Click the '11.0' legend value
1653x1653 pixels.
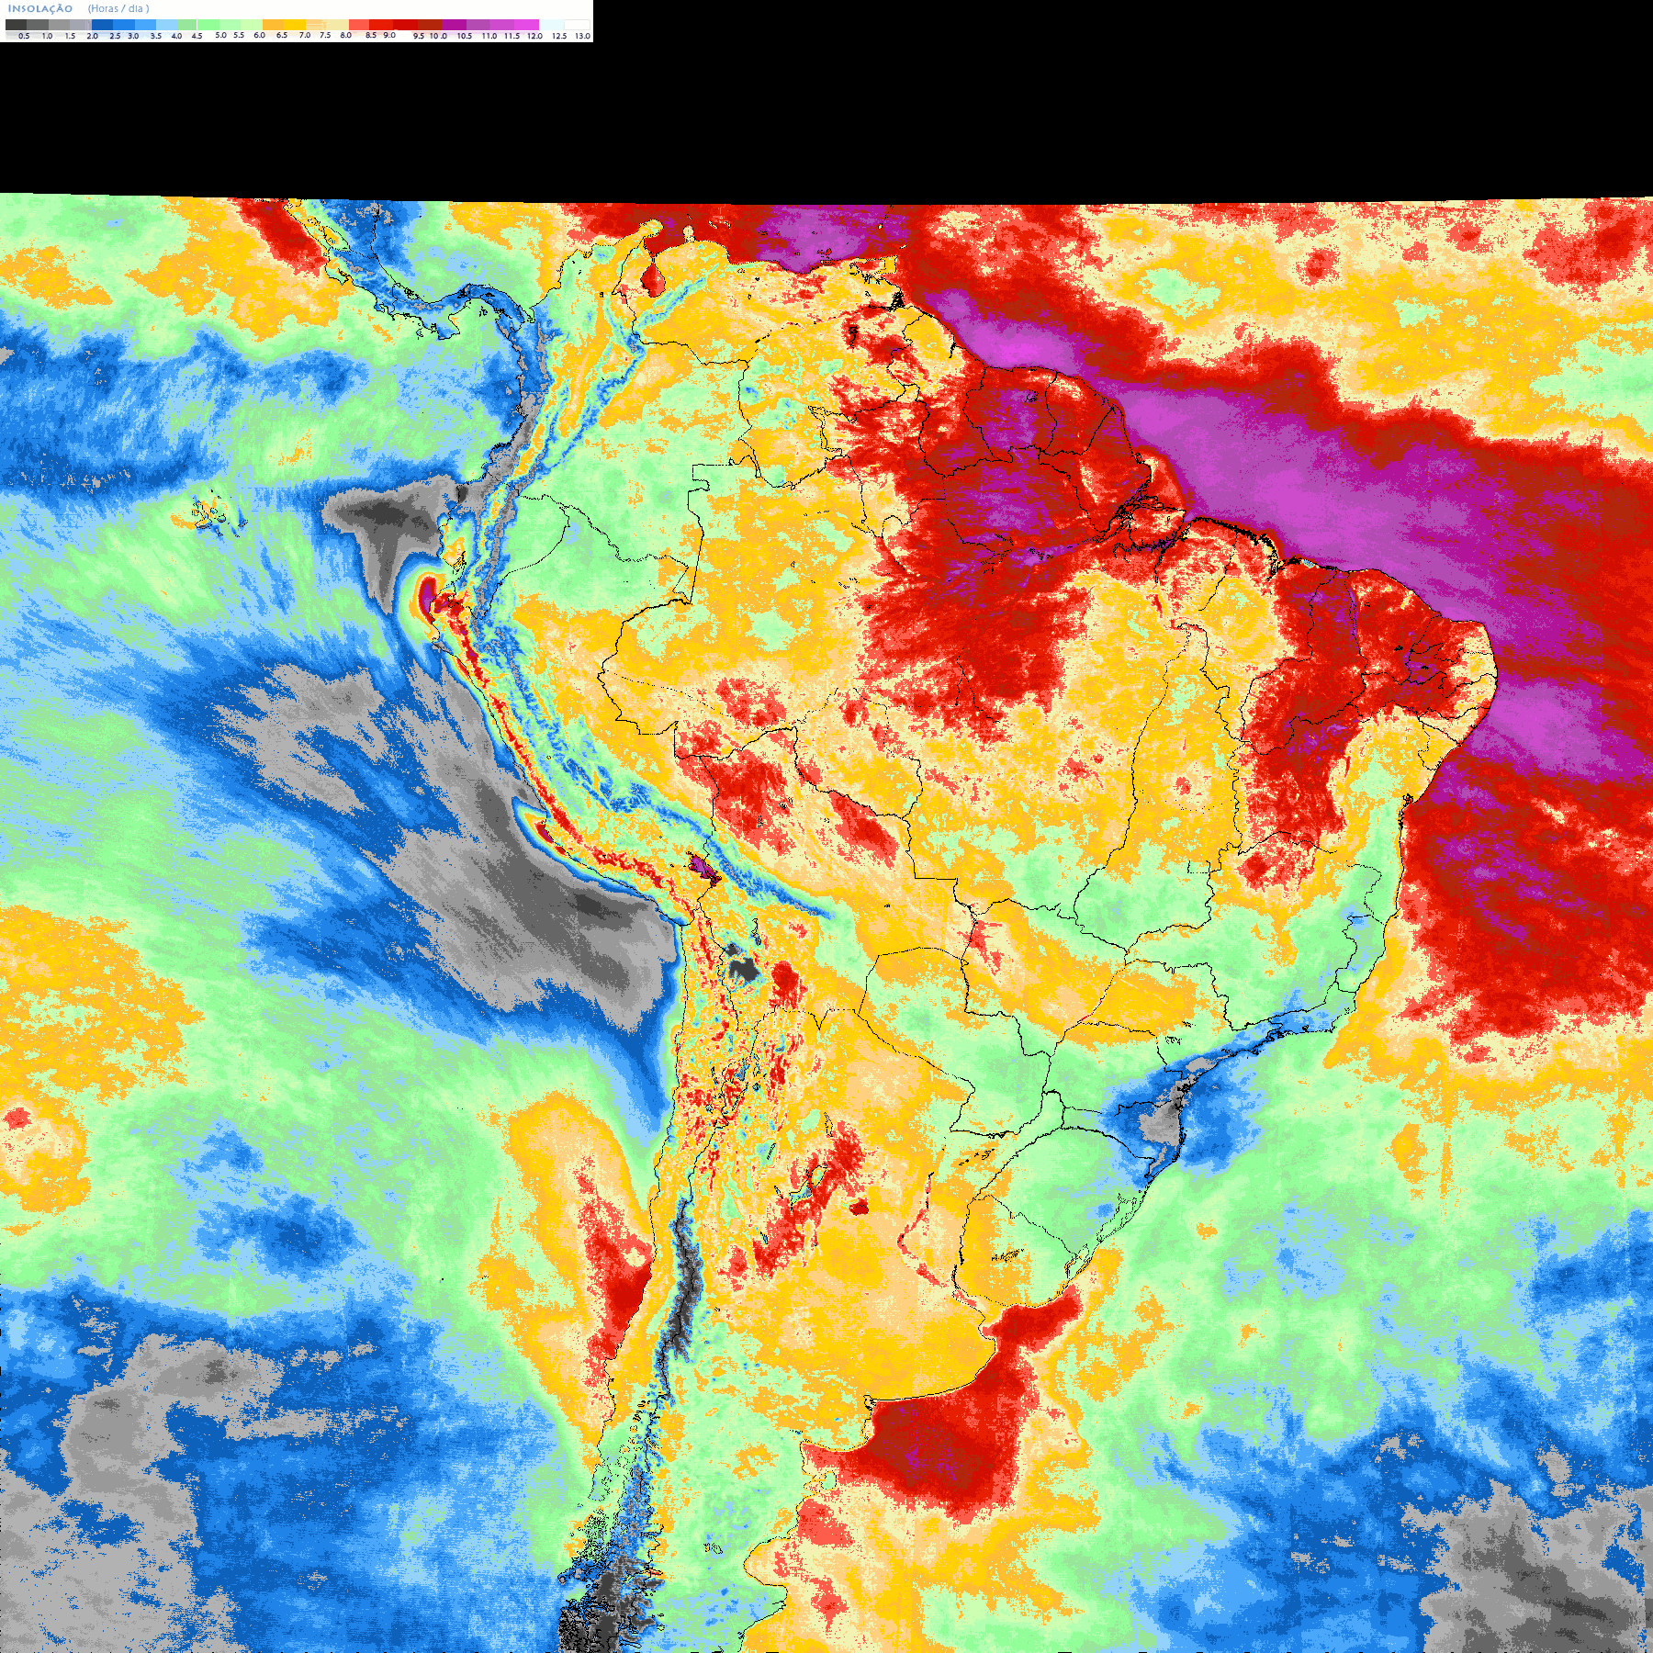pos(489,36)
